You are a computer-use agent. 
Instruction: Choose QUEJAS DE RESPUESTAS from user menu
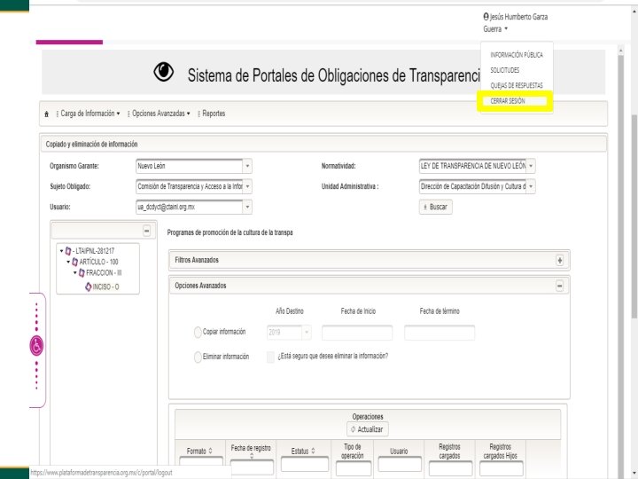point(517,85)
